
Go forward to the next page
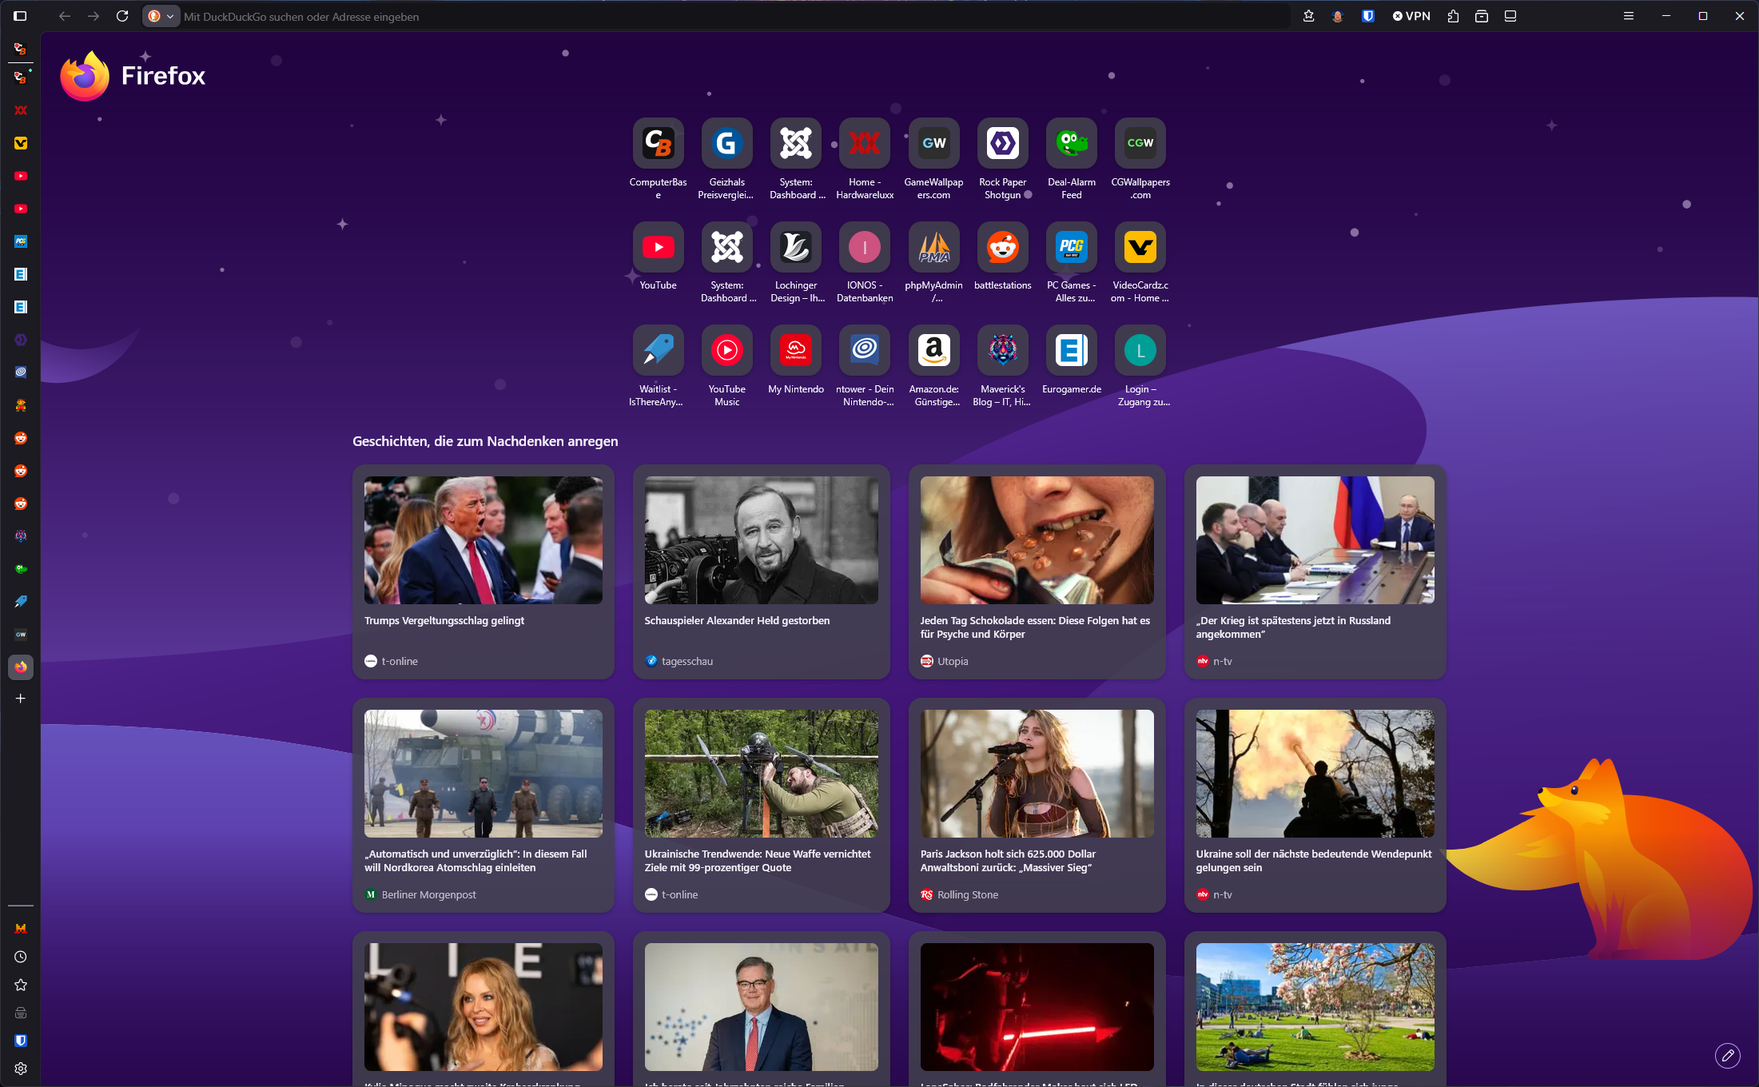point(94,16)
